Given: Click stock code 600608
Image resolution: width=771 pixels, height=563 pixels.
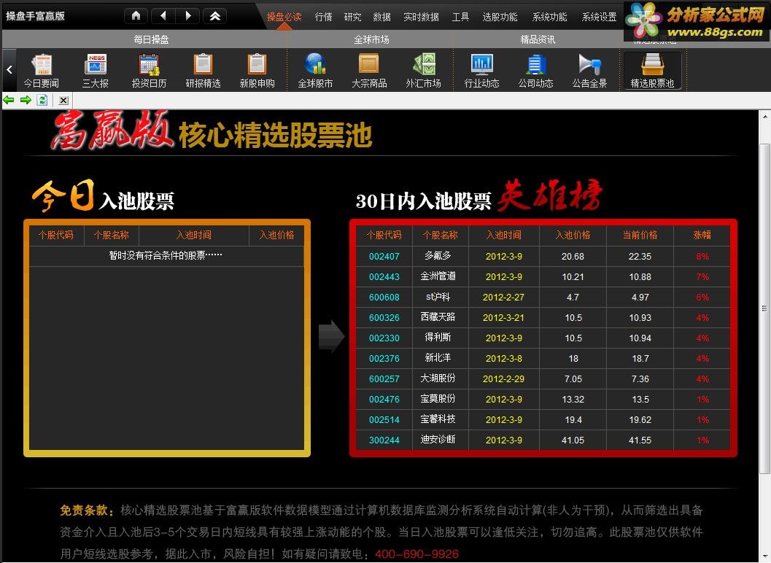Looking at the screenshot, I should (x=384, y=297).
